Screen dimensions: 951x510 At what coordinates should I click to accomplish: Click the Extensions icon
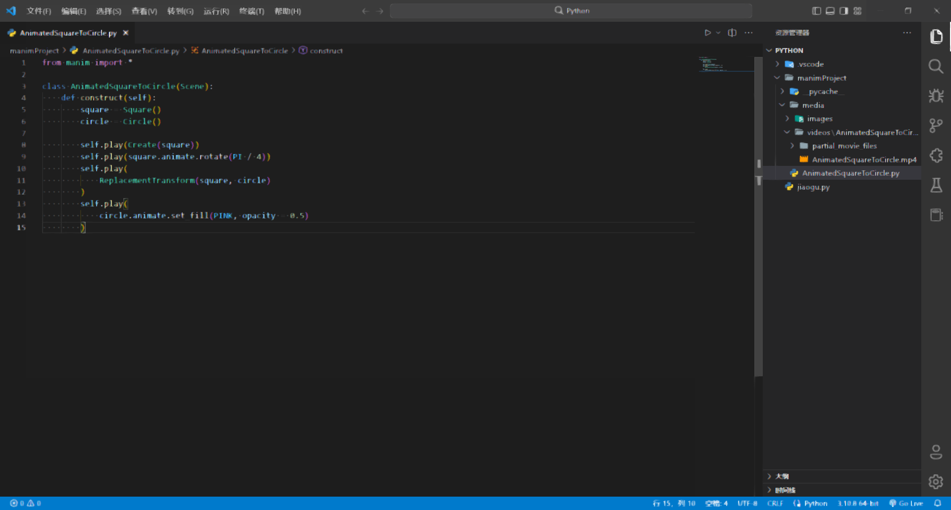(936, 155)
